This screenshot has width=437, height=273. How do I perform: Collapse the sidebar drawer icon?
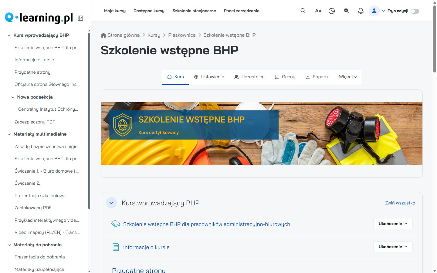[x=80, y=18]
